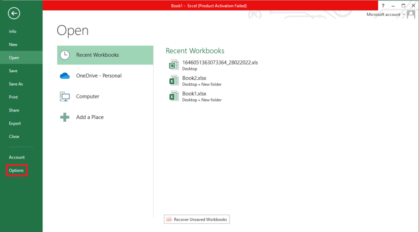Open the Save As page
The image size is (419, 232).
(x=16, y=84)
